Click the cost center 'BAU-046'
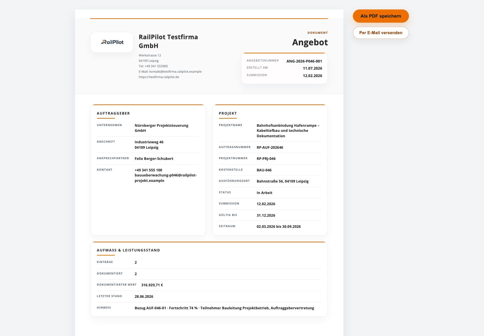This screenshot has width=484, height=336. point(264,170)
